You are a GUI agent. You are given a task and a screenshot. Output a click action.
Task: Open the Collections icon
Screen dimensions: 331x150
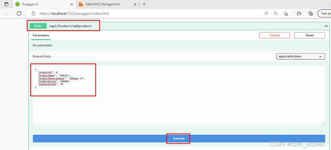pos(311,13)
